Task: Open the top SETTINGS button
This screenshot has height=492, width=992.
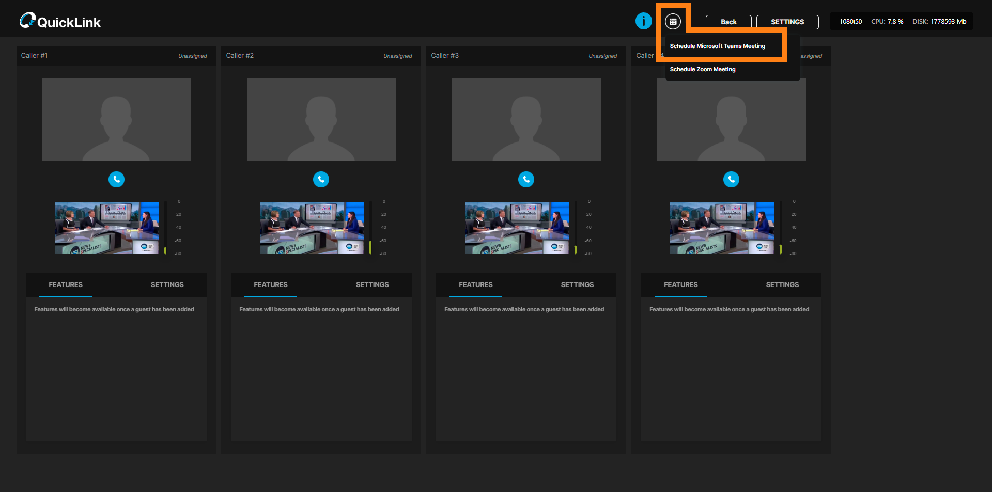Action: point(787,22)
